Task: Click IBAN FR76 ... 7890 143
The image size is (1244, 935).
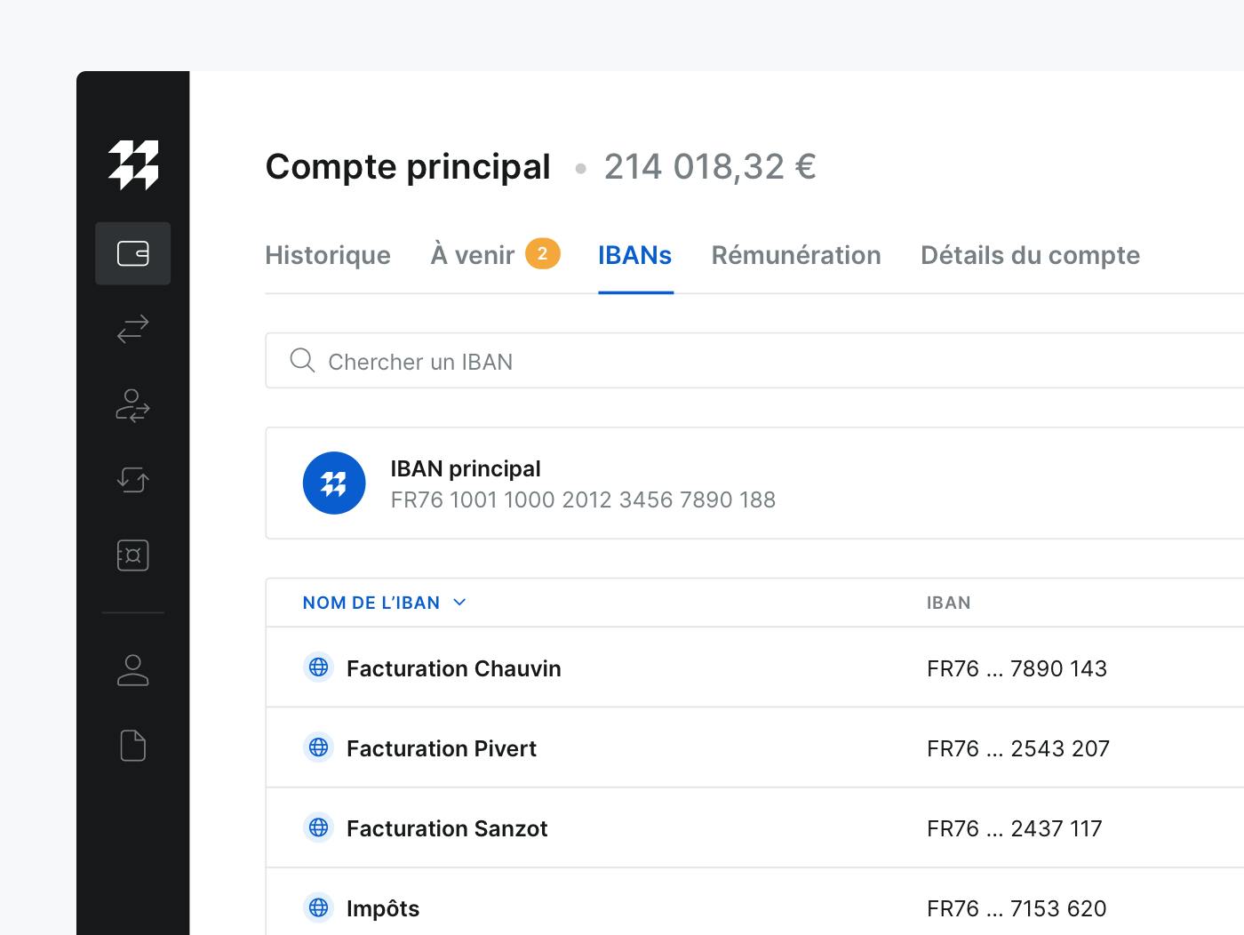Action: [1017, 668]
